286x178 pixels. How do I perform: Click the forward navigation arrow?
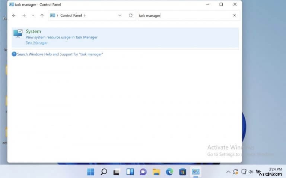24,16
